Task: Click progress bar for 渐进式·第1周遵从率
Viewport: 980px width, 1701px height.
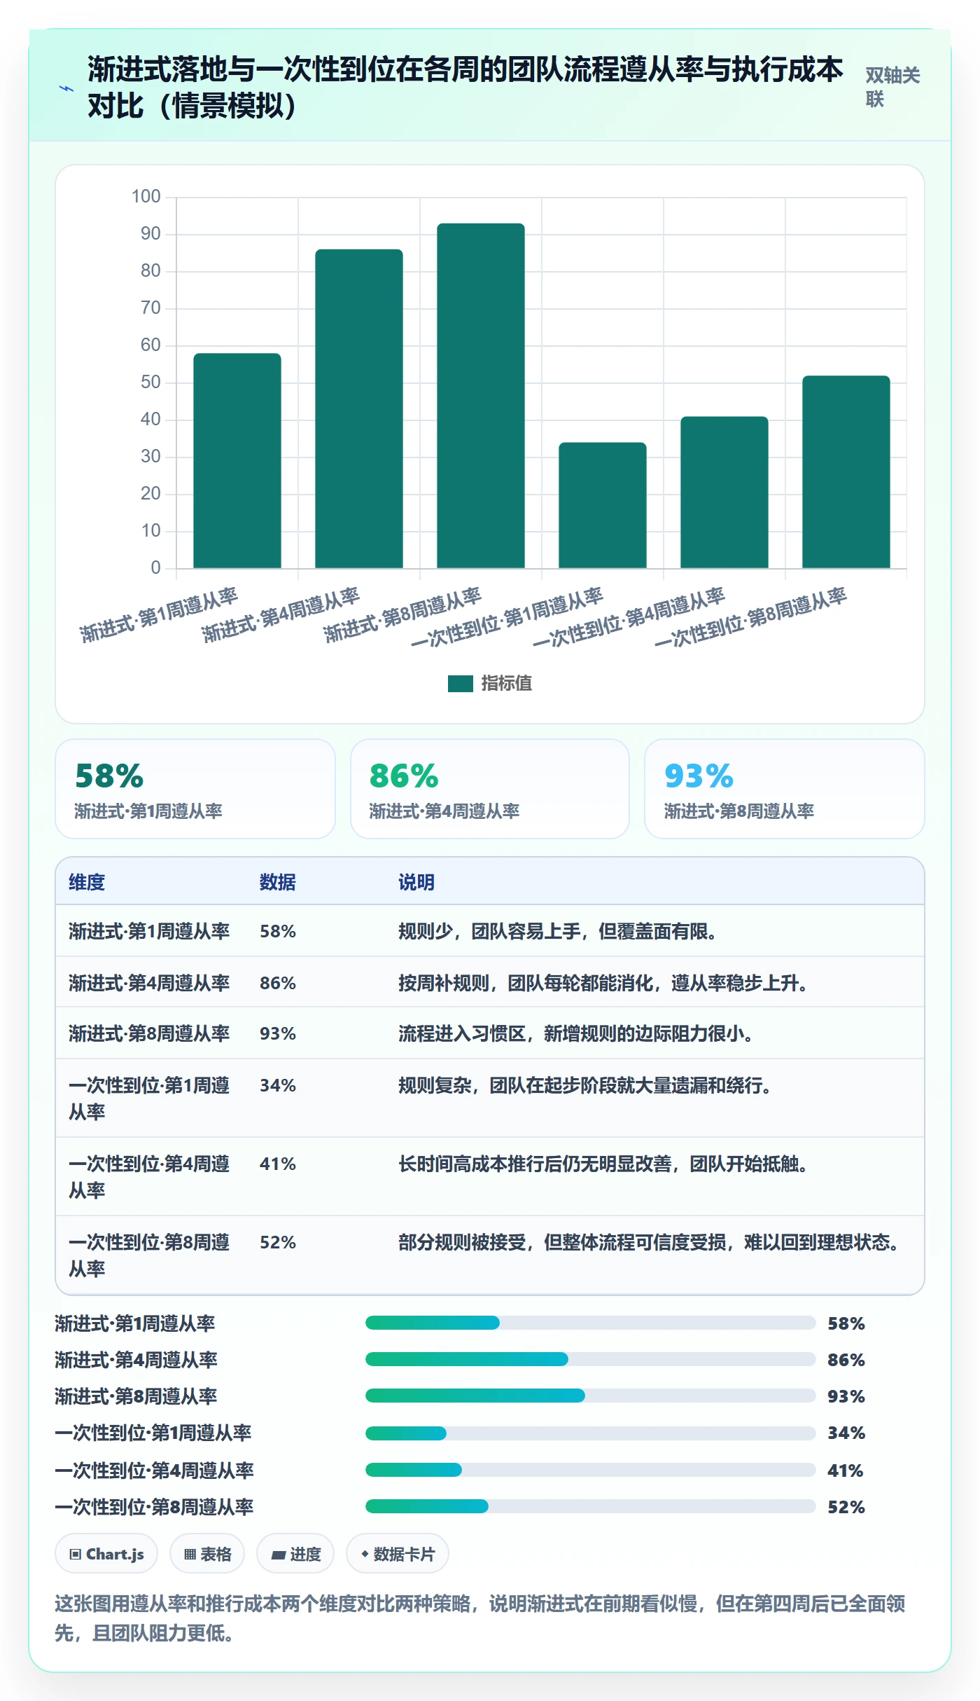Action: (591, 1323)
